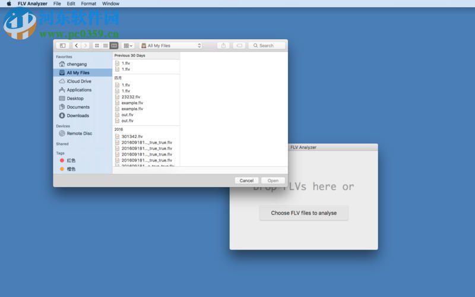This screenshot has width=475, height=297.
Task: Open iCloud Drive in sidebar
Action: 83,81
